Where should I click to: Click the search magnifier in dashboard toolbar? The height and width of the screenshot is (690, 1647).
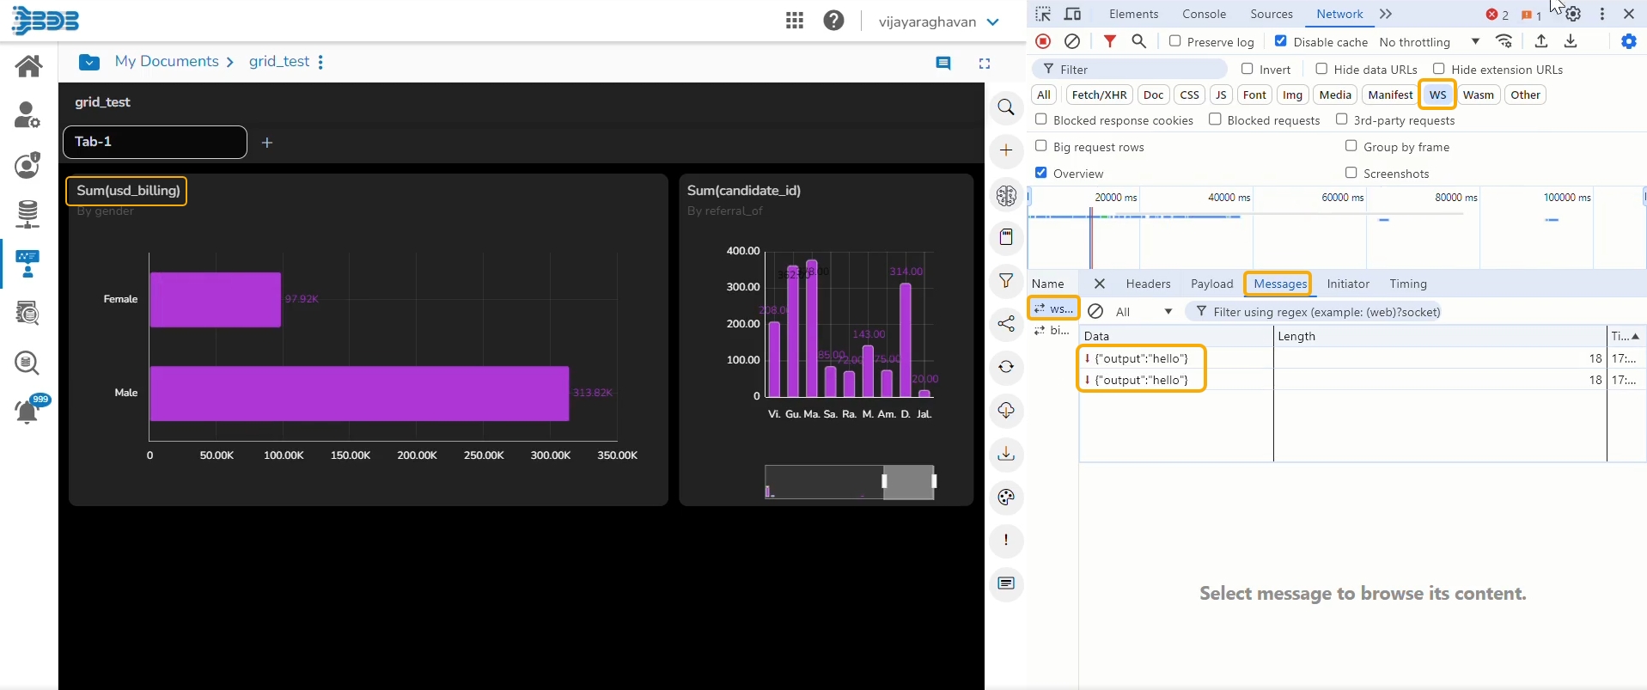(1006, 108)
